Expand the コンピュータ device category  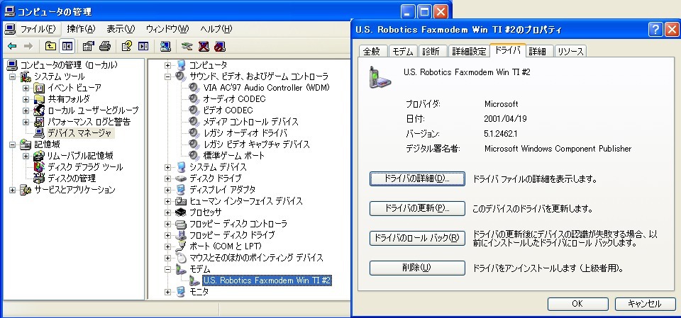(167, 65)
